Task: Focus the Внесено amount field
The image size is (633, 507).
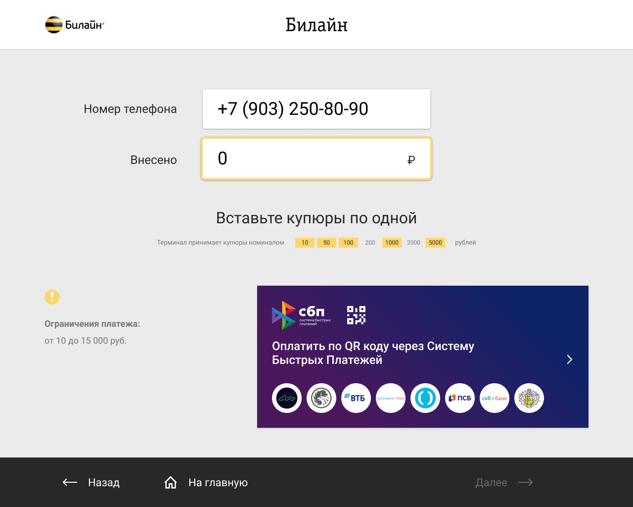Action: tap(316, 159)
